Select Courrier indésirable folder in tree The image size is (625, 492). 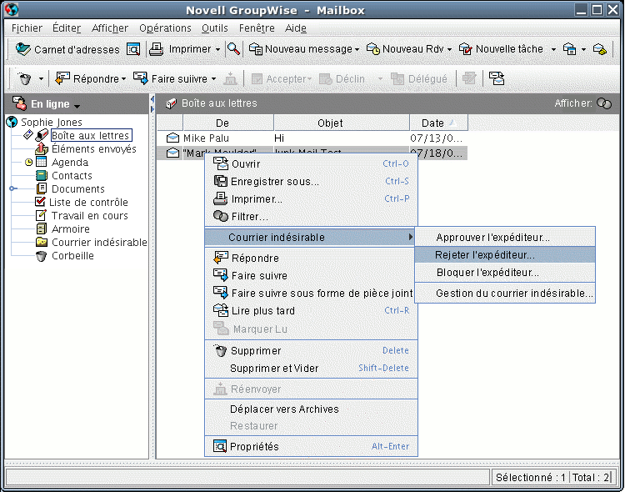tap(99, 242)
